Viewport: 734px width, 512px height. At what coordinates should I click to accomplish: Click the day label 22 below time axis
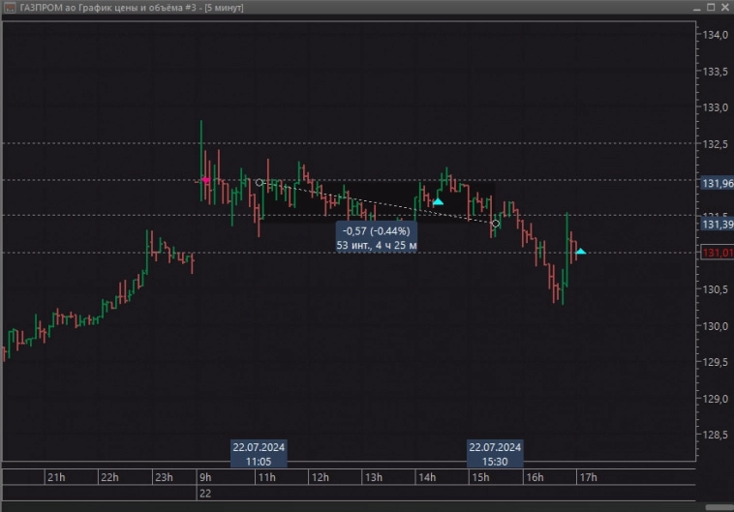[x=204, y=494]
